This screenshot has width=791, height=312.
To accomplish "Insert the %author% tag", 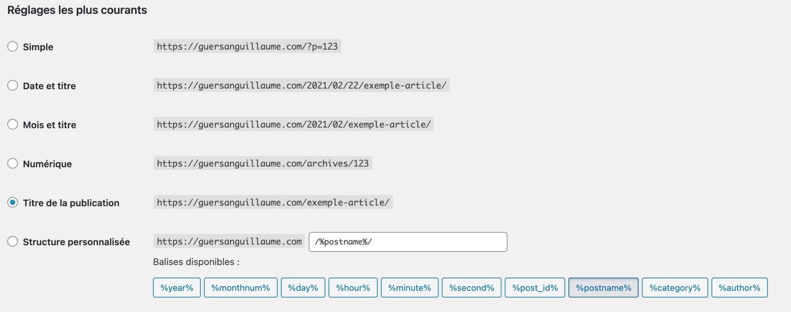I will pyautogui.click(x=740, y=288).
